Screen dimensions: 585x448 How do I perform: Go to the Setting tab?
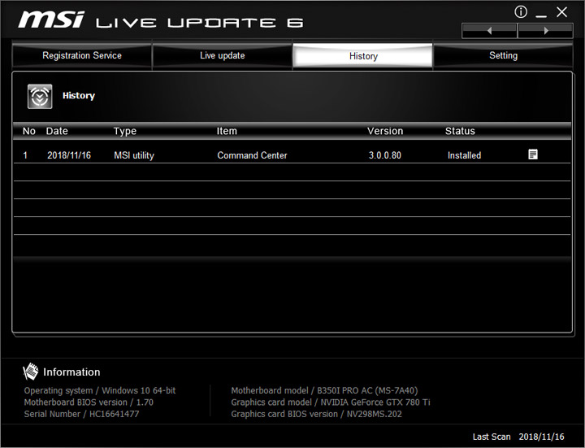click(x=503, y=55)
